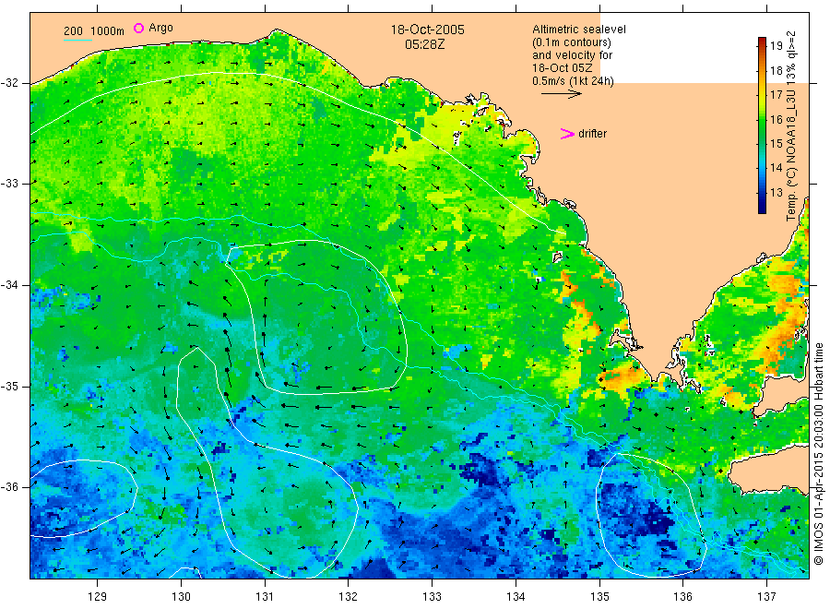Click the color bar value 19
The width and height of the screenshot is (830, 609).
point(776,45)
